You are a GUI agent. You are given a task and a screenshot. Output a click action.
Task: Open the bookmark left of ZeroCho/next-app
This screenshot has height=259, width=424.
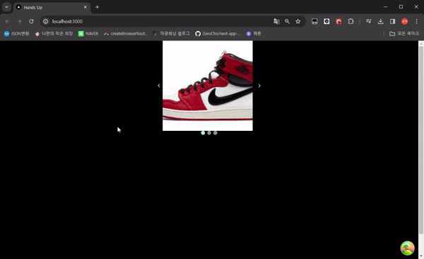(x=172, y=33)
